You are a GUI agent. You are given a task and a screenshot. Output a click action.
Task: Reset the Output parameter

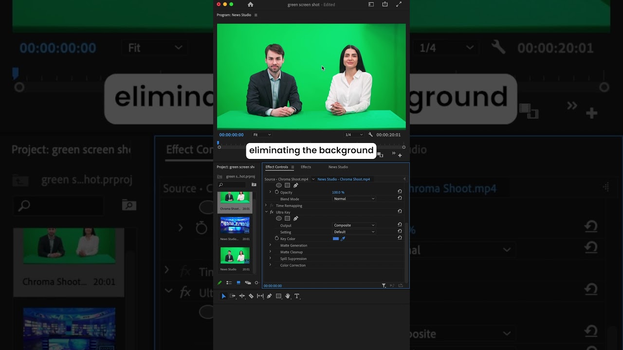400,225
